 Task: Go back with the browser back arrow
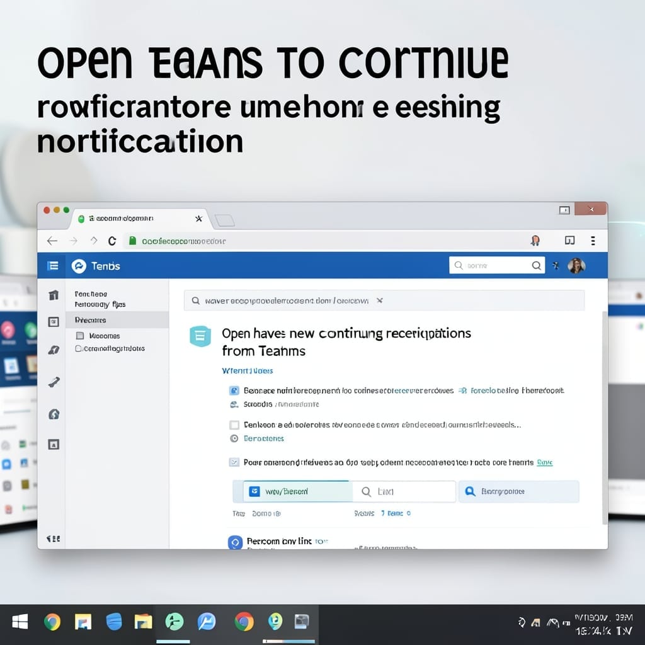52,241
